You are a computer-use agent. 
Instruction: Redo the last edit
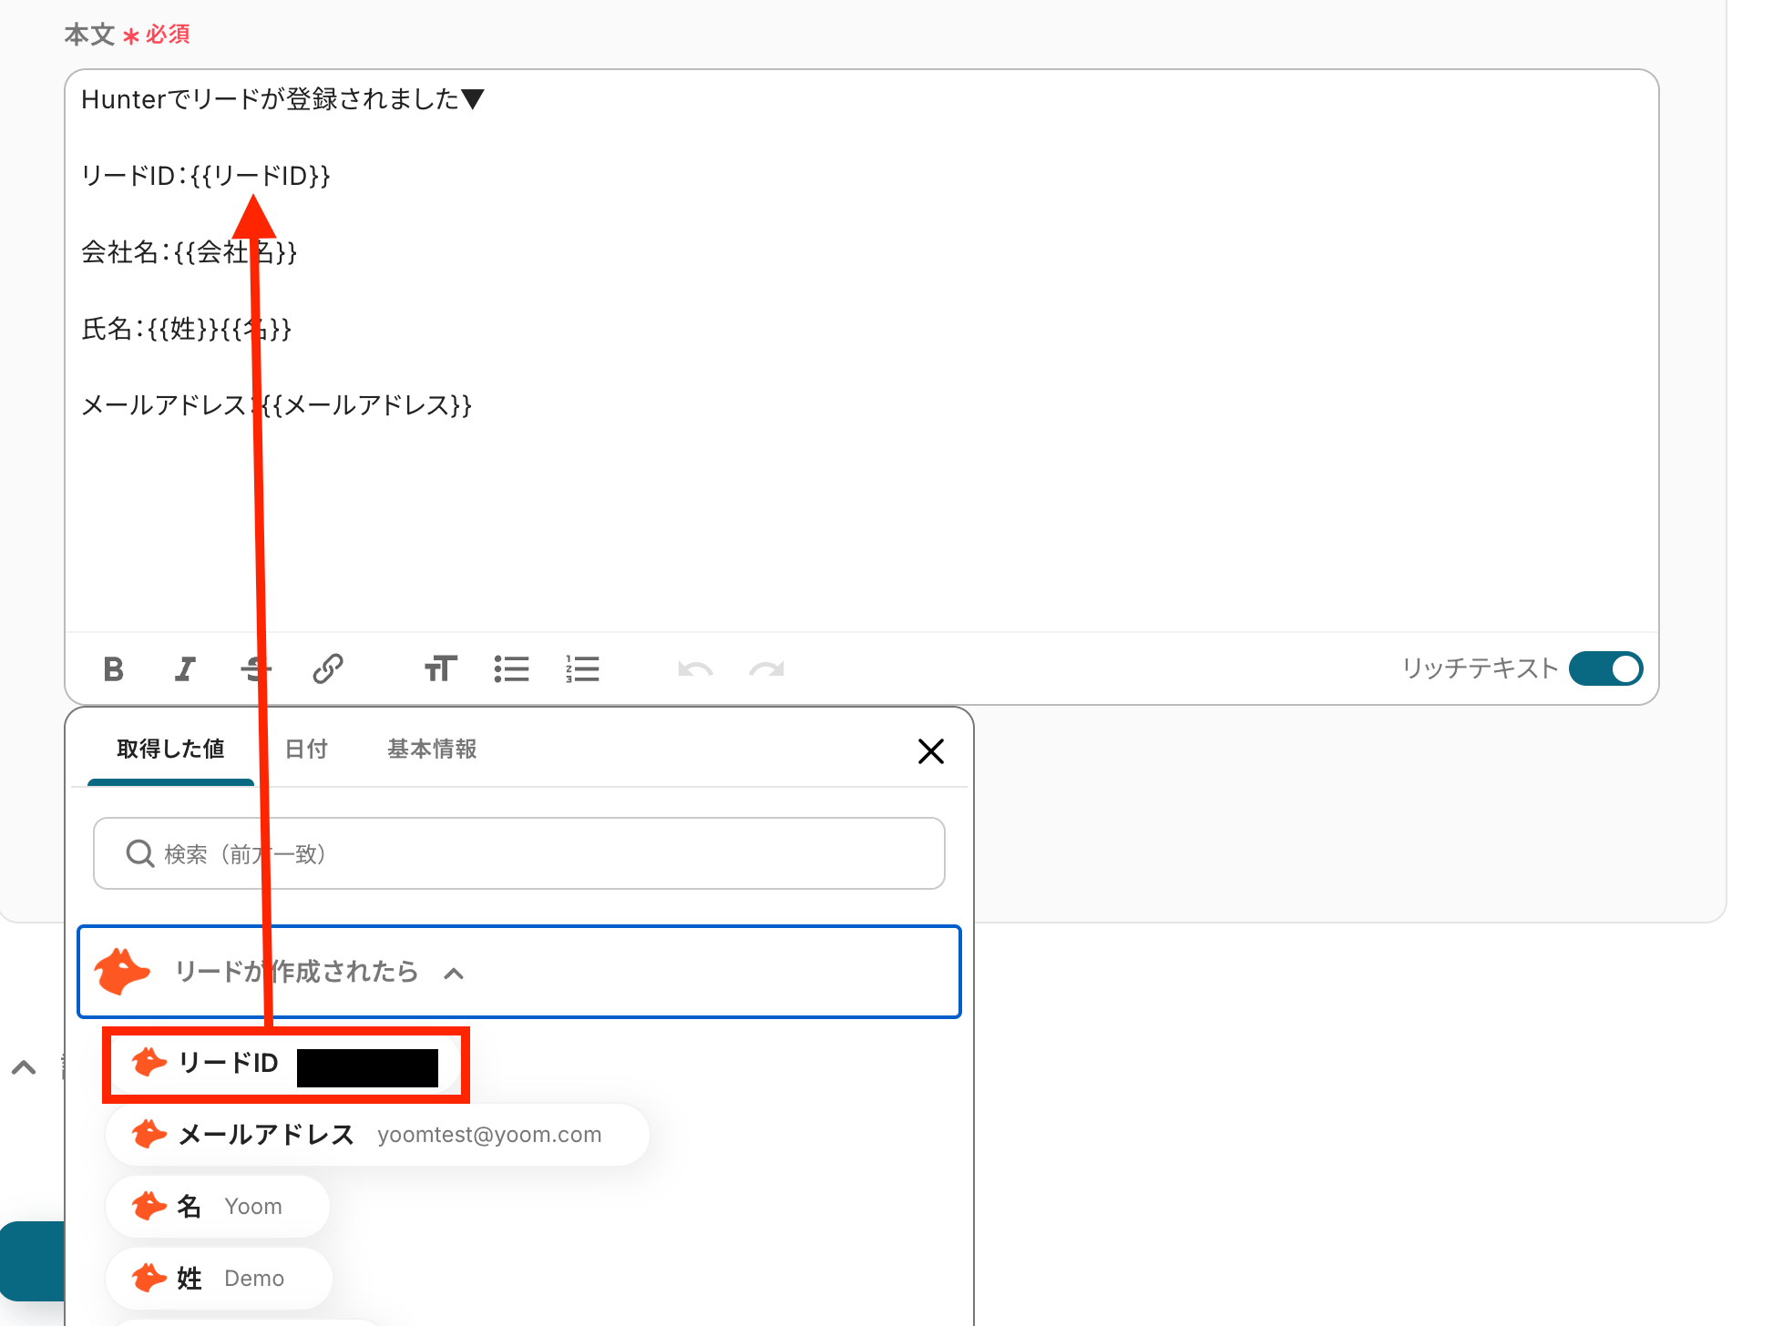[766, 669]
